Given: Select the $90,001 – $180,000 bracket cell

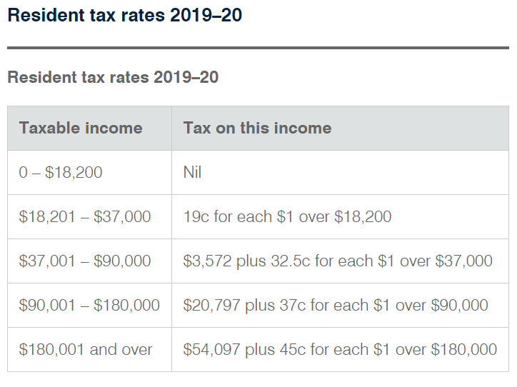Looking at the screenshot, I should point(90,305).
